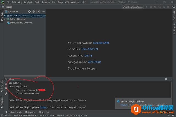This screenshot has width=176, height=117.
Task: Open the Tools menu
Action: tap(61, 2)
